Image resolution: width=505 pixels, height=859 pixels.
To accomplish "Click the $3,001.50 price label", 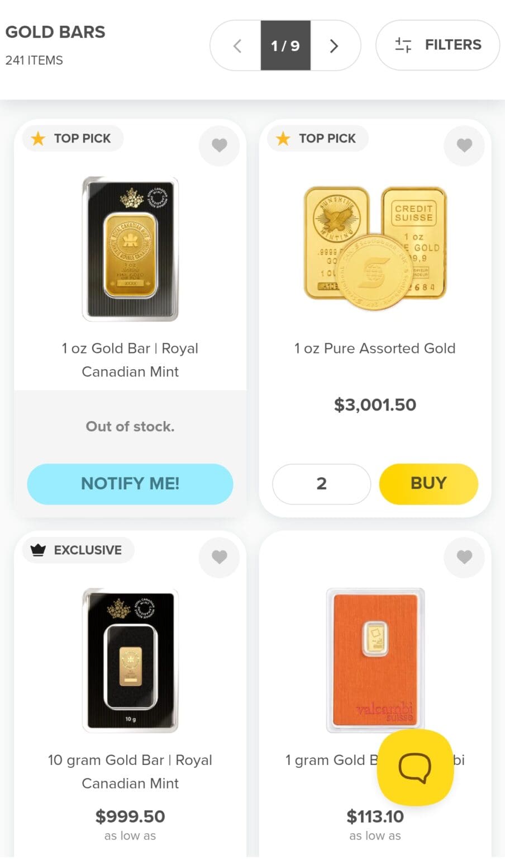I will coord(375,405).
